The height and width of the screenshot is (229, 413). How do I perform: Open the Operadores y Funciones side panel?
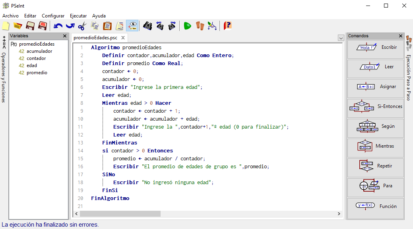(4, 69)
